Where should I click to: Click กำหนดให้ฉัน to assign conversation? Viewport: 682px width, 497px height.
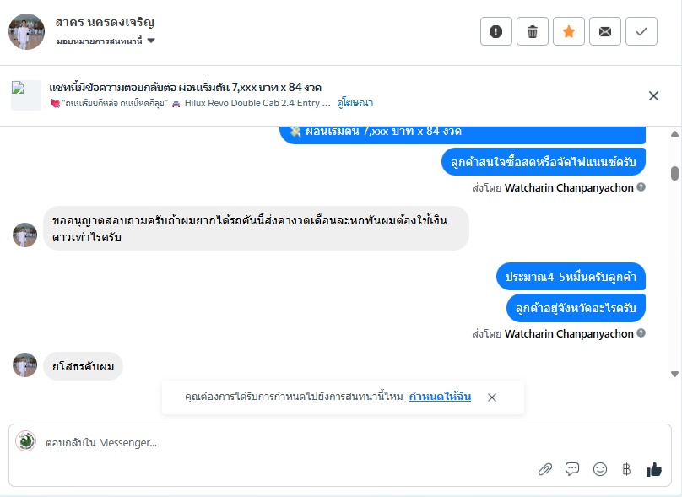click(440, 397)
